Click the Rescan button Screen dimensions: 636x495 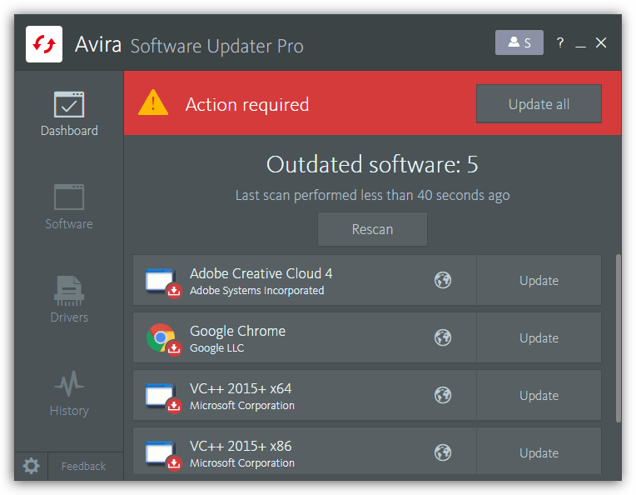[x=372, y=229]
